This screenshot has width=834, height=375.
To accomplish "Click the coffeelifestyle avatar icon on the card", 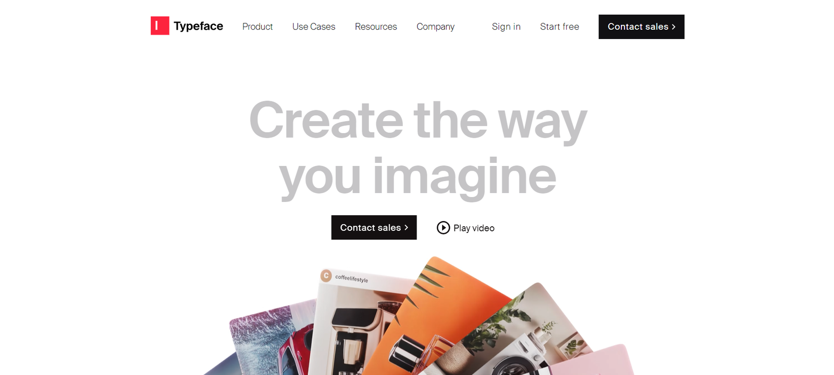I will coord(326,275).
